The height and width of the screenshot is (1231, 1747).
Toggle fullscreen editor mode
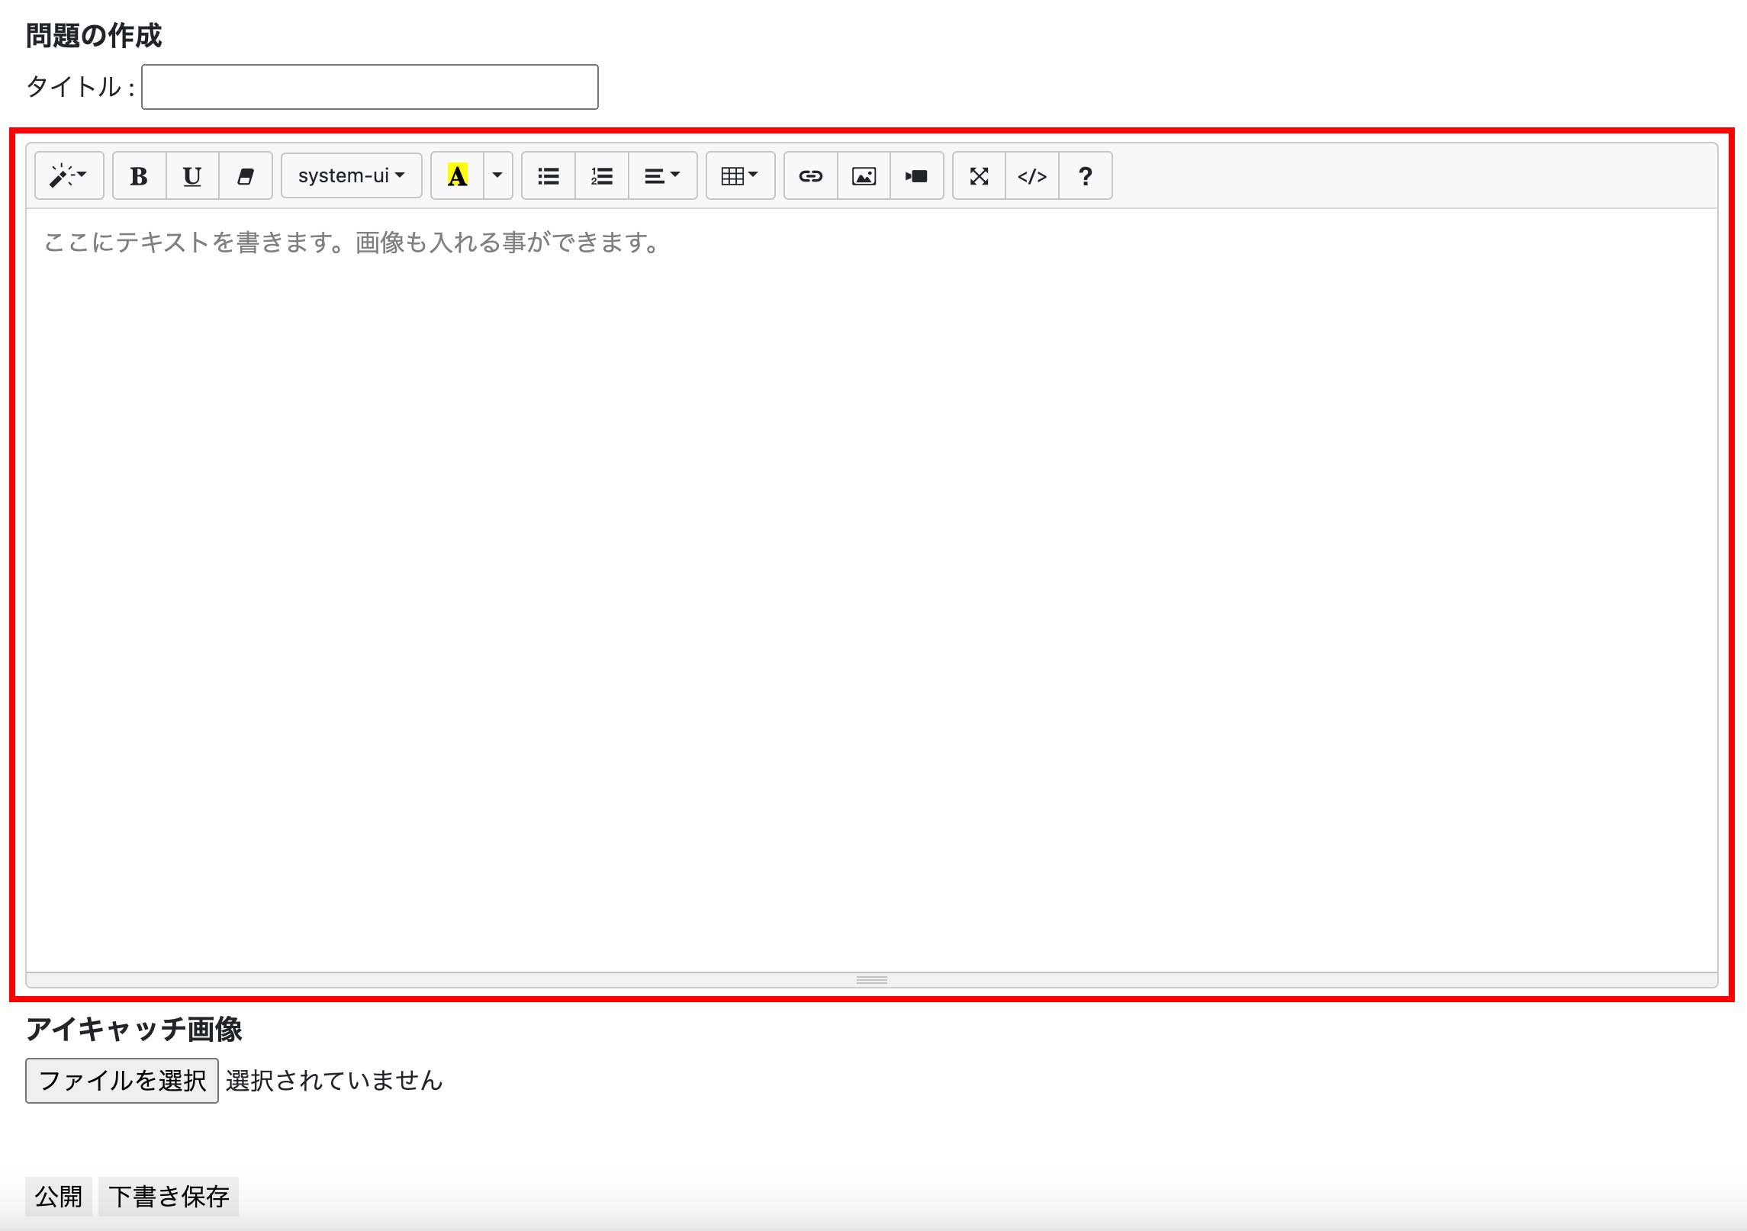point(979,176)
